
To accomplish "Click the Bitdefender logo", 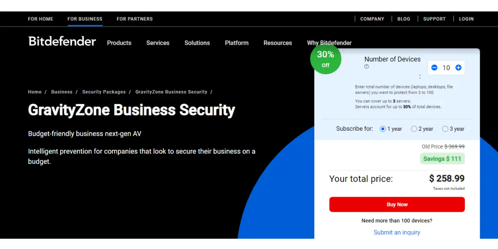I will click(62, 41).
